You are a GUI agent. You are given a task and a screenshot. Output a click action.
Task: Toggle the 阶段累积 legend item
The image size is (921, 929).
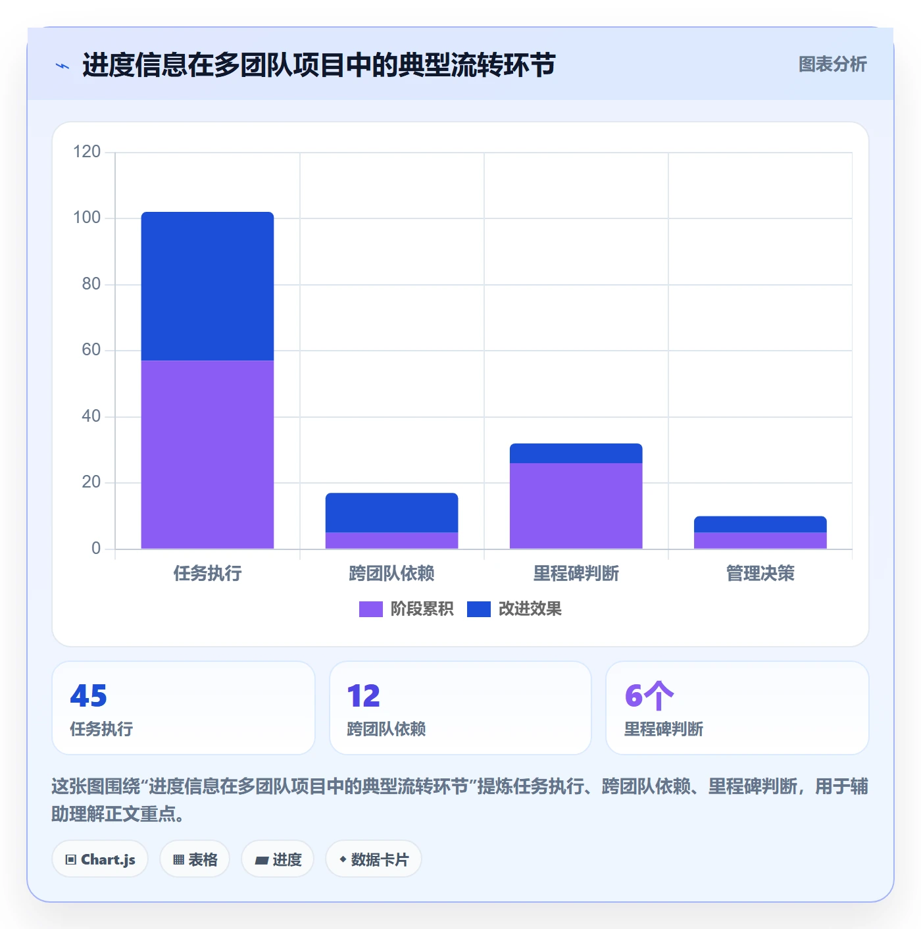pos(406,609)
